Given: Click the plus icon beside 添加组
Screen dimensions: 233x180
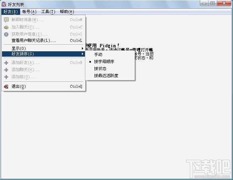Looking at the screenshot, I should point(6,77).
